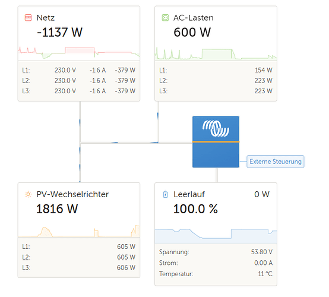This screenshot has width=329, height=297.
Task: Click the PV-Wechselrichter title text
Action: [x=72, y=194]
